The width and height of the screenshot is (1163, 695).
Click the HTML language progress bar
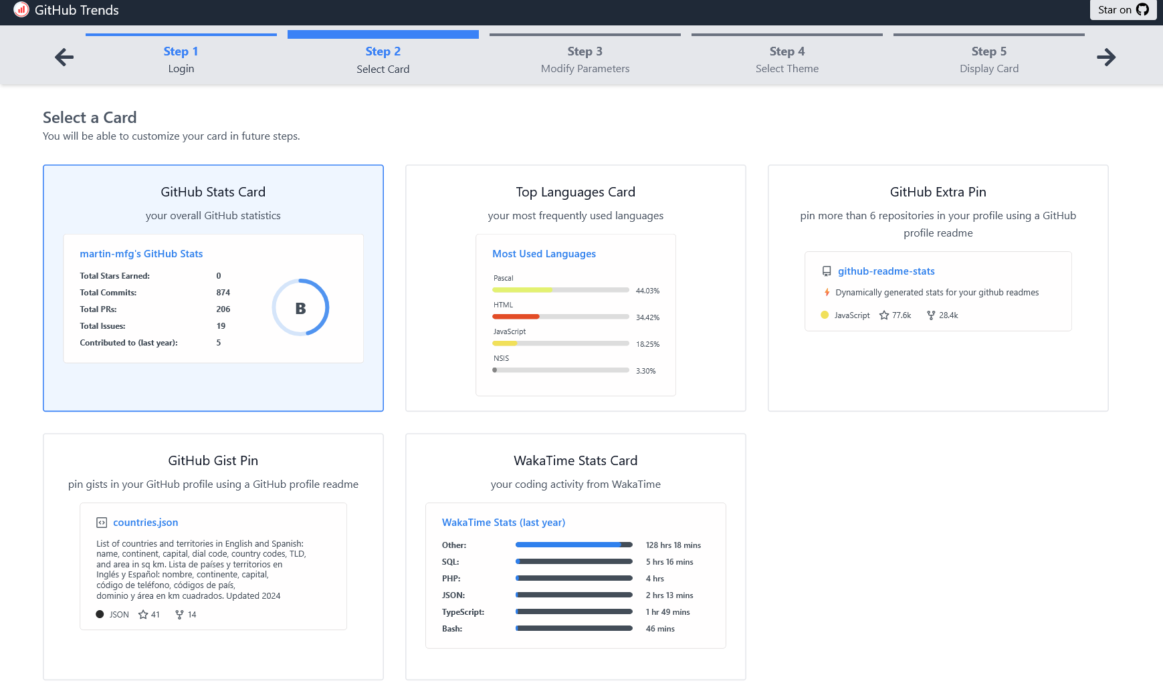pos(560,317)
